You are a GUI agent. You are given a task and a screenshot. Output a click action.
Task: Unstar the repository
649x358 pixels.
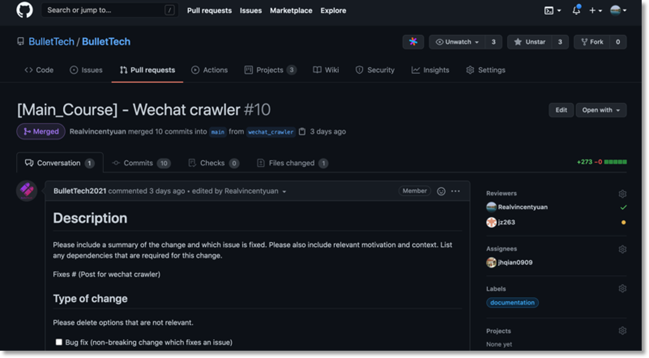pos(530,42)
